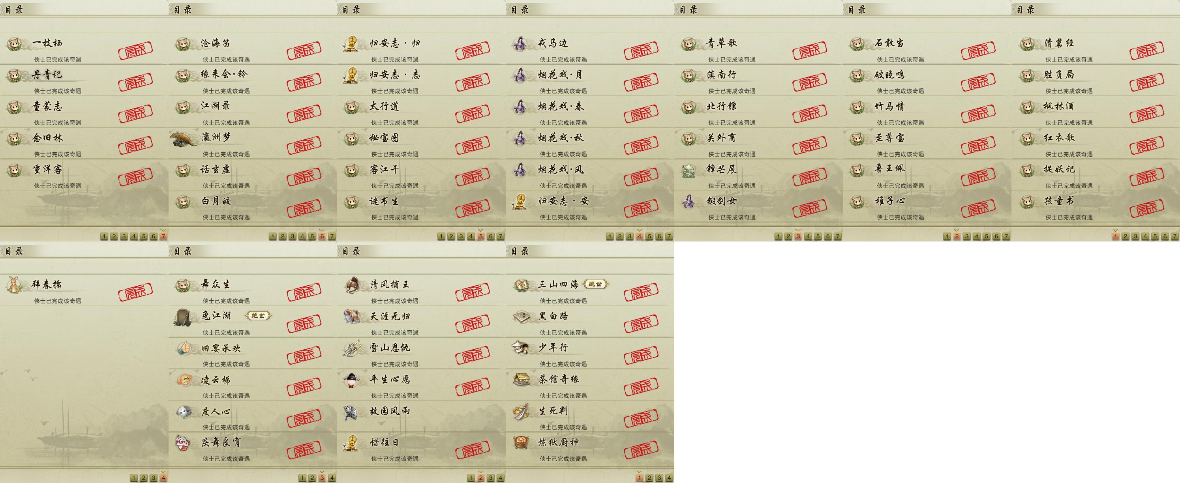Click the mask icon beside 度人心
This screenshot has height=483, width=1180.
pos(184,412)
